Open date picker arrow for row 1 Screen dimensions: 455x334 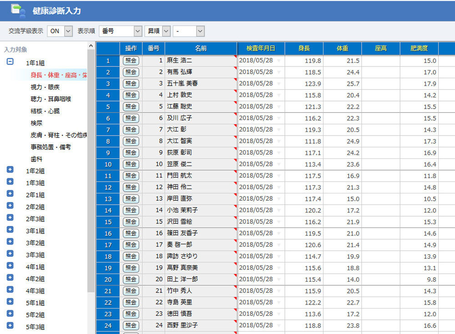278,61
